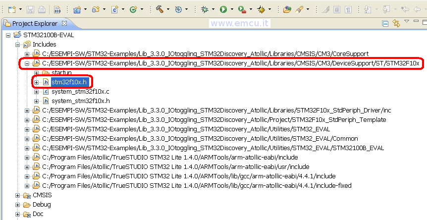Click the greyed Save floppy icon

coord(30,9)
